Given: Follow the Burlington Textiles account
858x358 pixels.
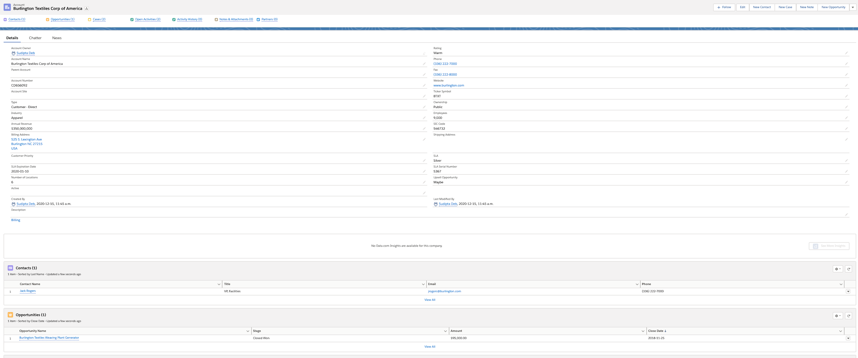Looking at the screenshot, I should pyautogui.click(x=724, y=7).
